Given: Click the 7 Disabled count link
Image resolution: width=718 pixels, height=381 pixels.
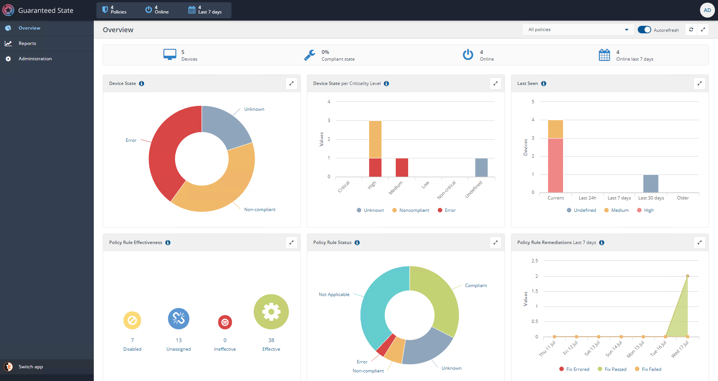Looking at the screenshot, I should (132, 340).
